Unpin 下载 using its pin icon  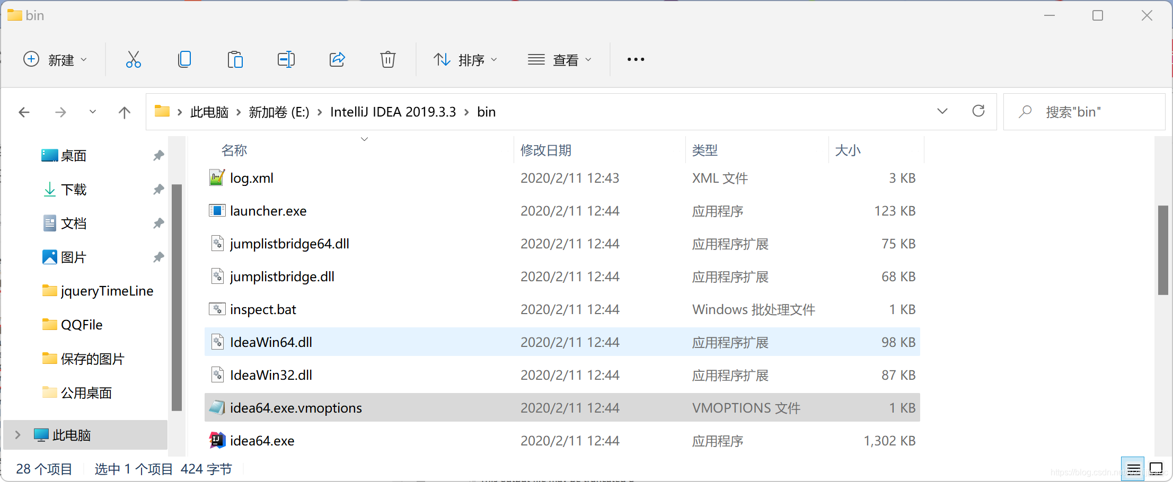tap(158, 189)
